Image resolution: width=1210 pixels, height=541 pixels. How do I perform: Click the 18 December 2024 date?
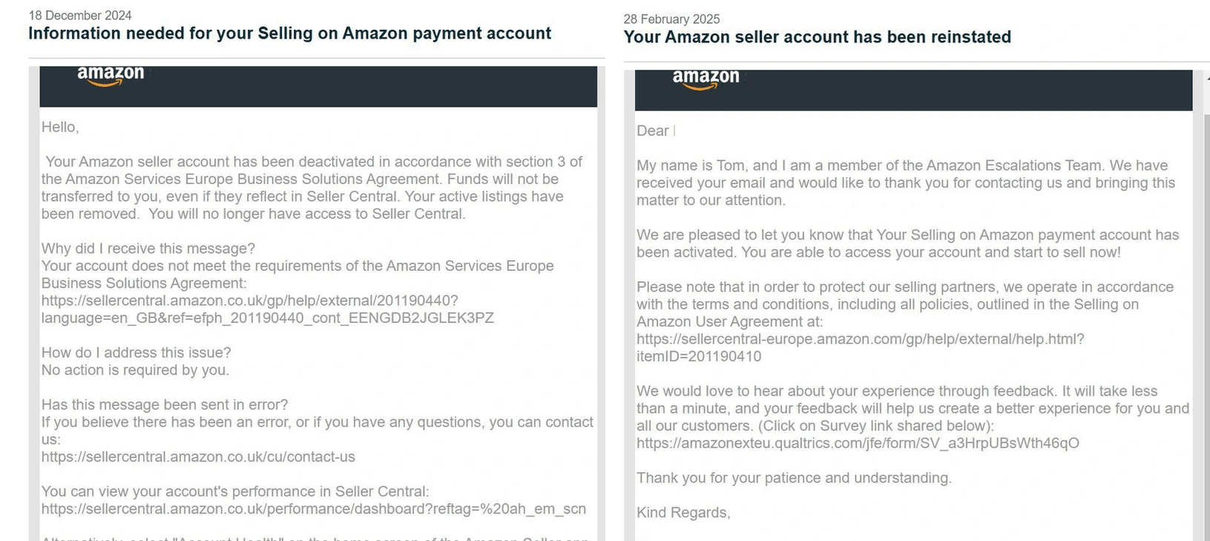tap(80, 16)
